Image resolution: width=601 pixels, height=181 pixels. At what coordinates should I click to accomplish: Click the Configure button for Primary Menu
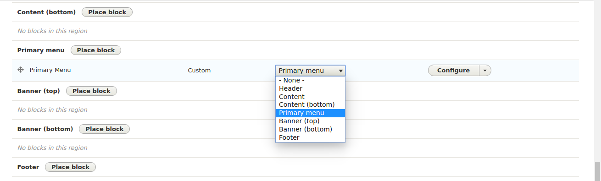(x=453, y=71)
